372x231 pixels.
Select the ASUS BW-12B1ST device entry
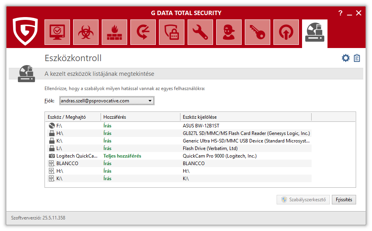click(x=201, y=125)
